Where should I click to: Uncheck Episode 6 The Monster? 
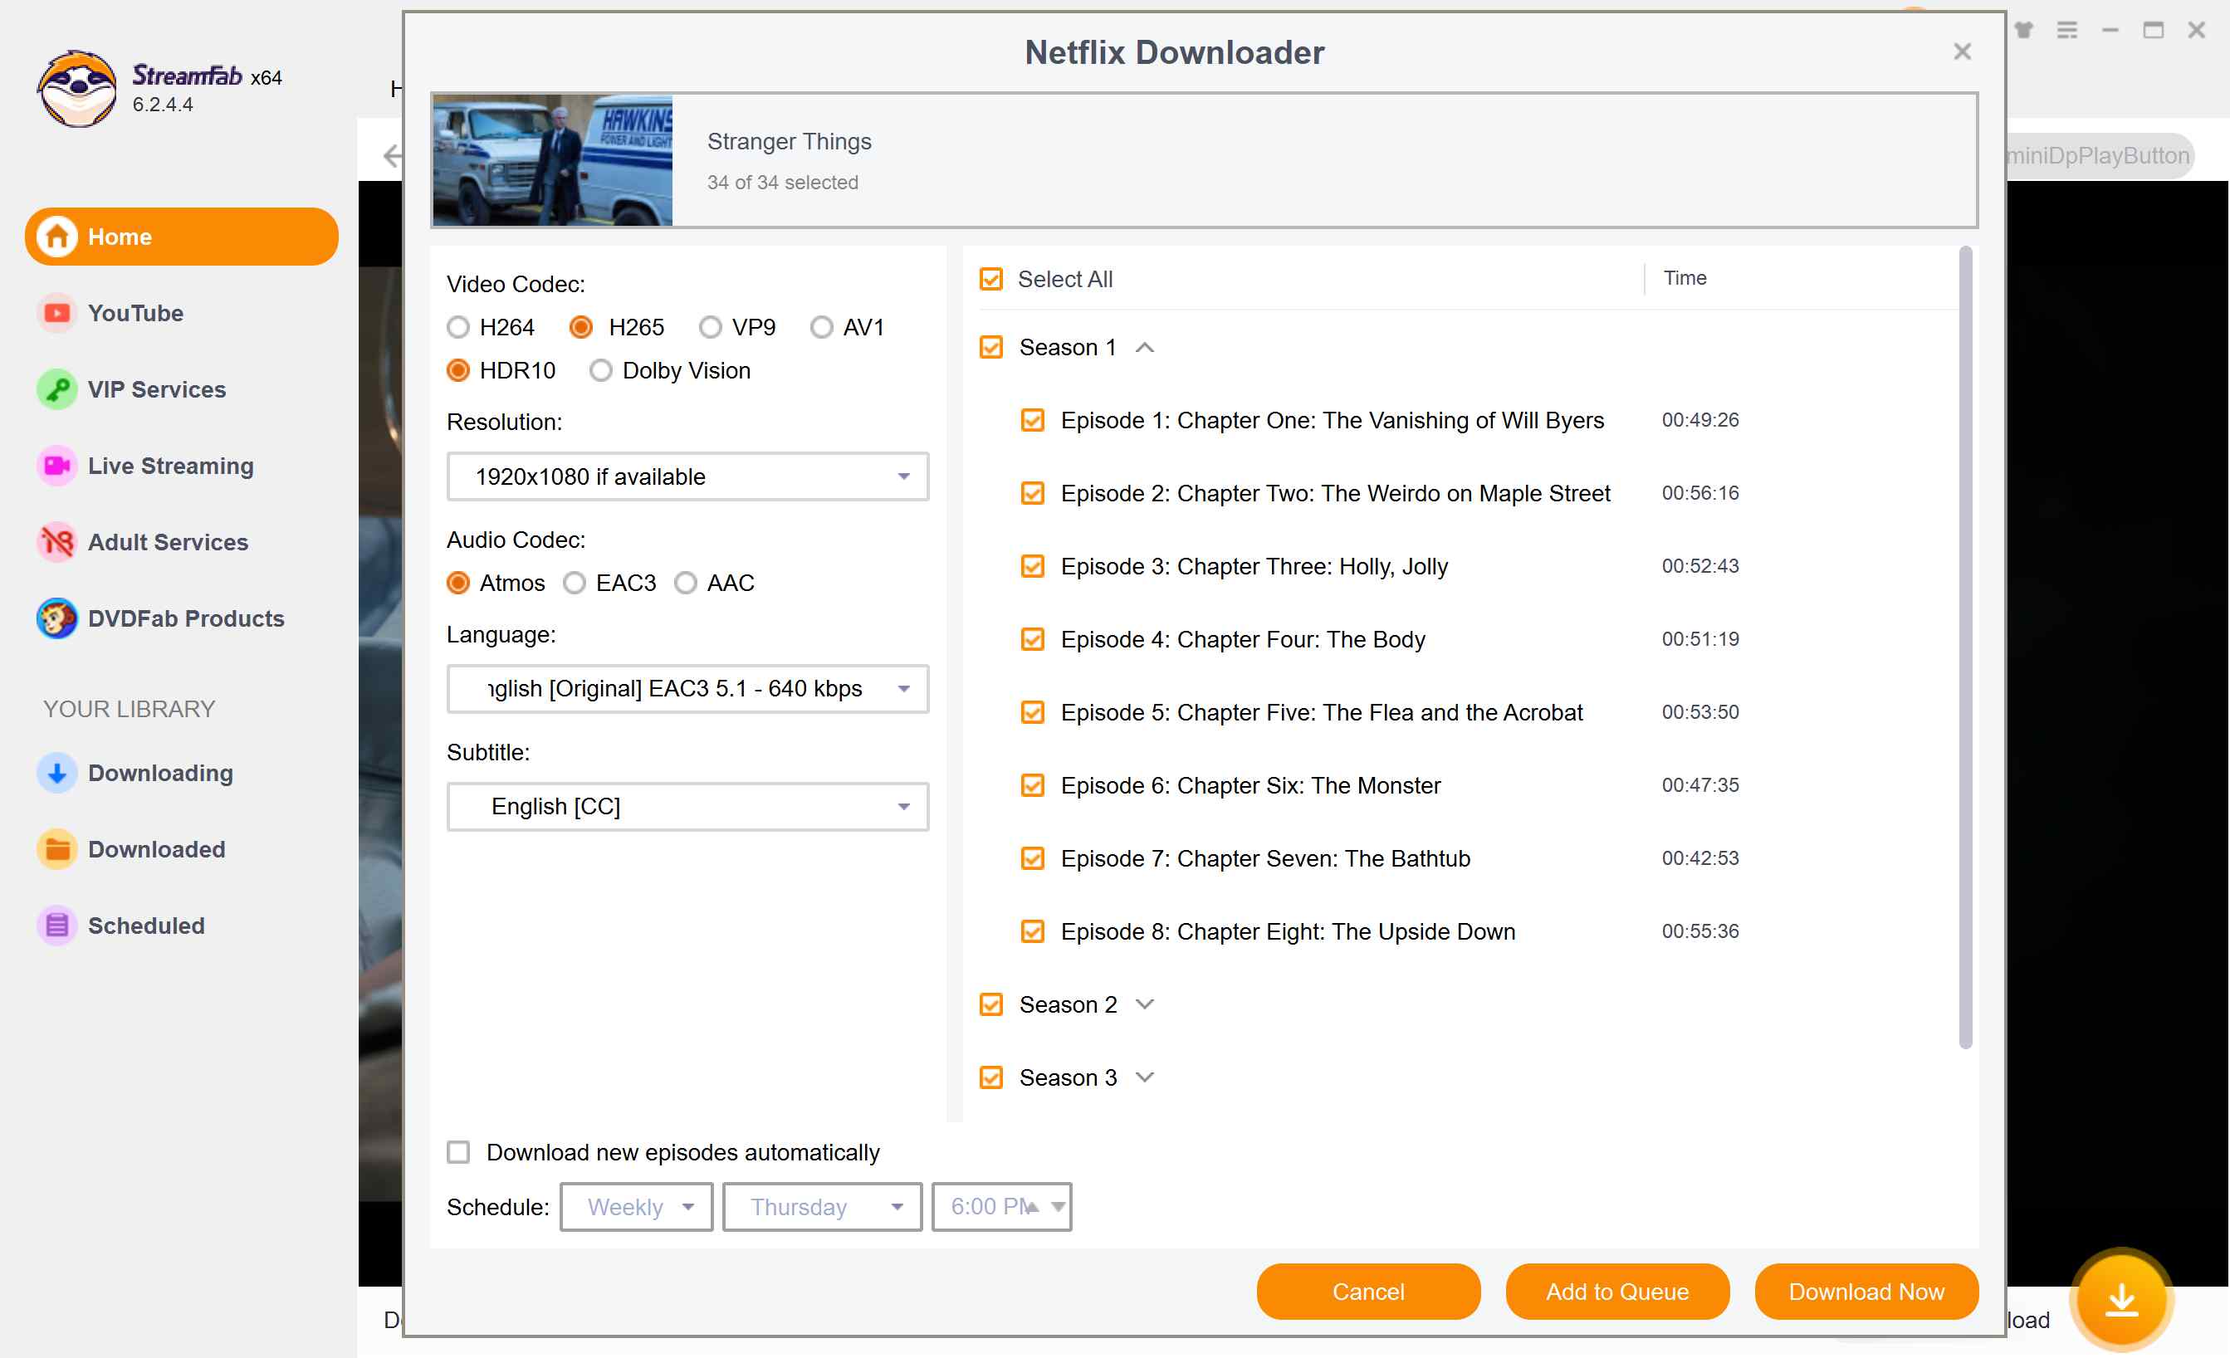1033,785
